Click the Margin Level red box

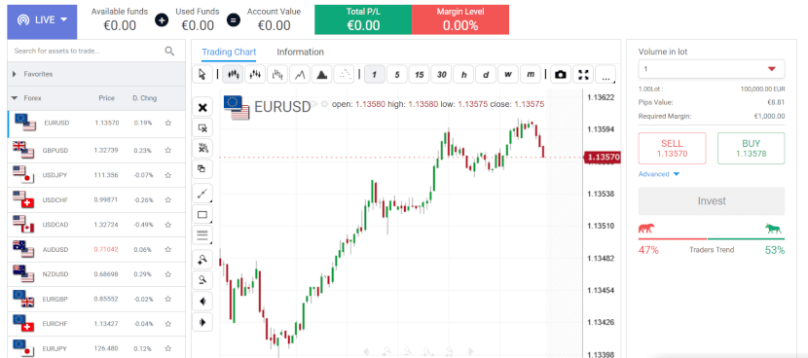point(460,20)
